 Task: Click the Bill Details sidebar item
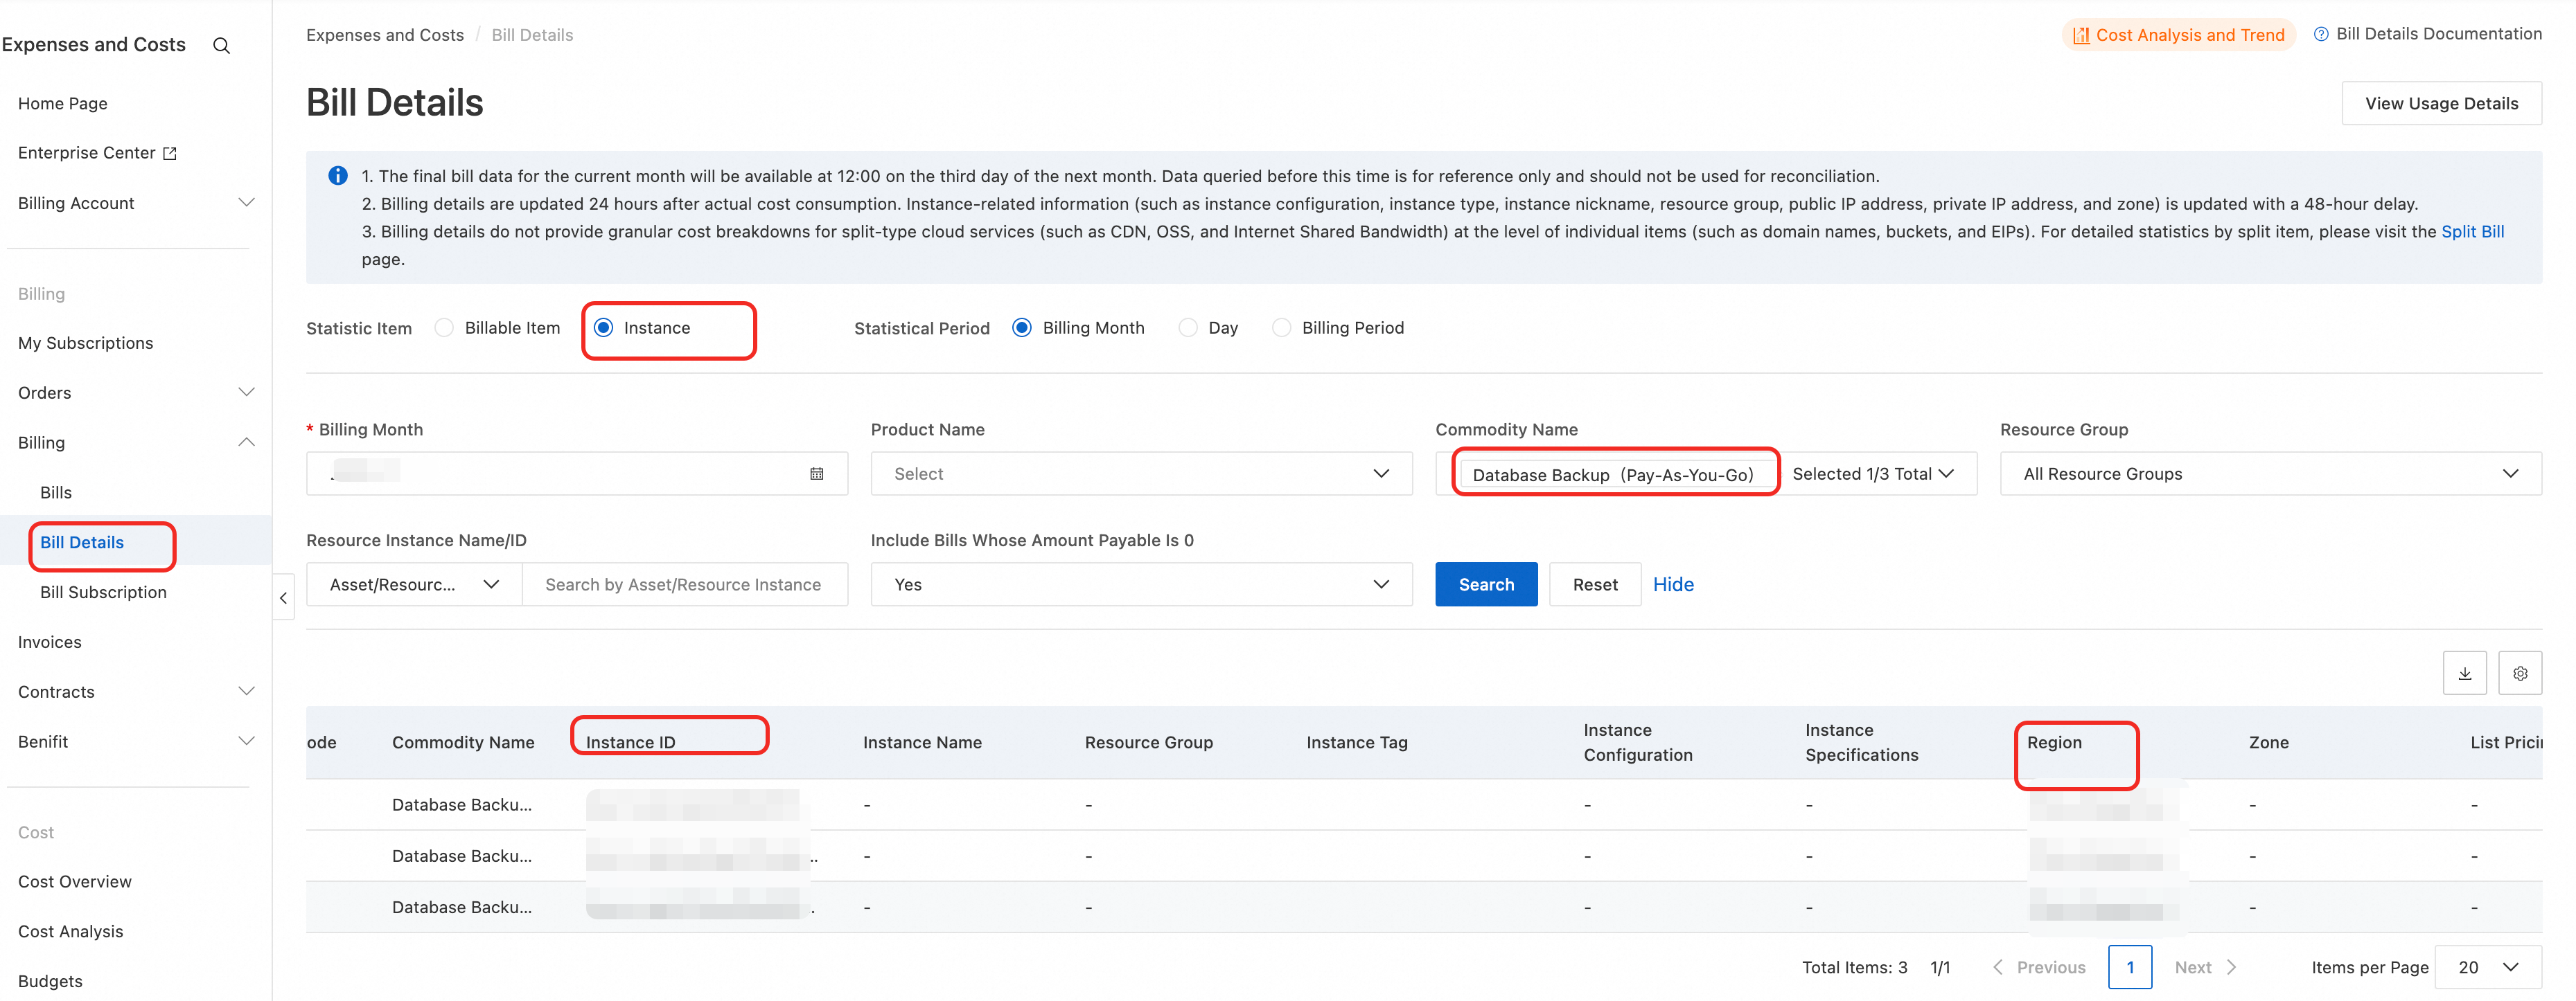tap(82, 543)
